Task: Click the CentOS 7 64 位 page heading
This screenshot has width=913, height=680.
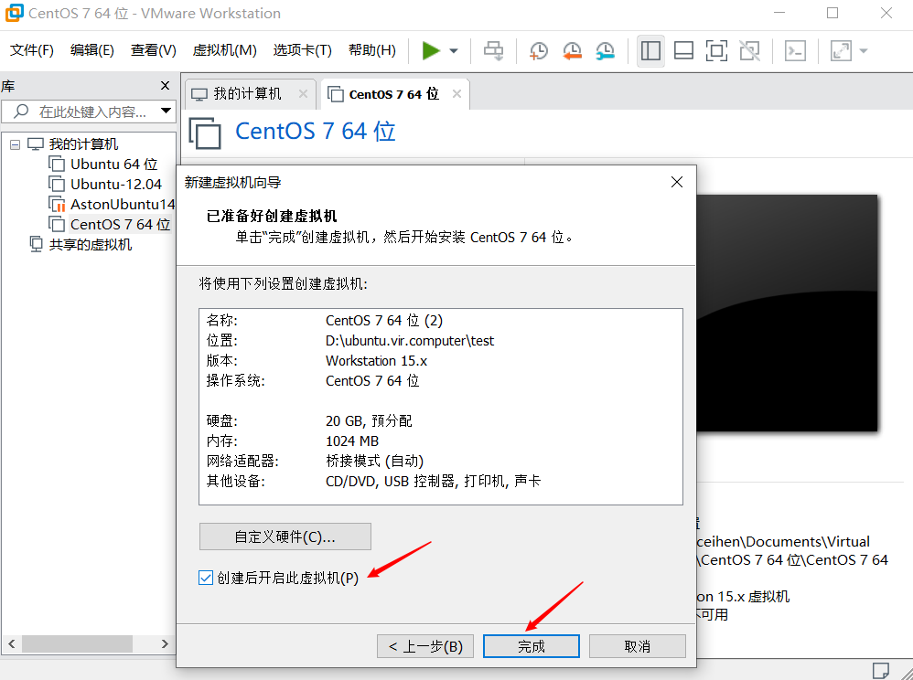Action: pos(315,132)
